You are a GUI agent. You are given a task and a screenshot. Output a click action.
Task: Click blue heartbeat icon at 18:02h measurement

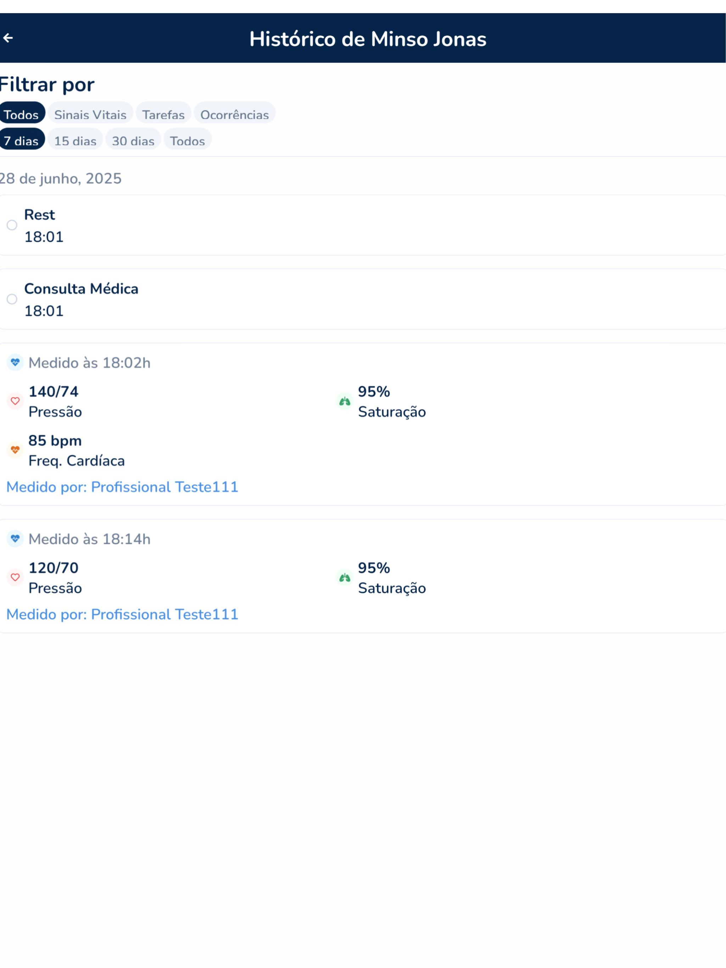pos(15,362)
